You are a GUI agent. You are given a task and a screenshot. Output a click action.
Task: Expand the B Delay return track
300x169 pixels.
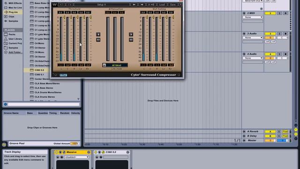tap(244, 136)
